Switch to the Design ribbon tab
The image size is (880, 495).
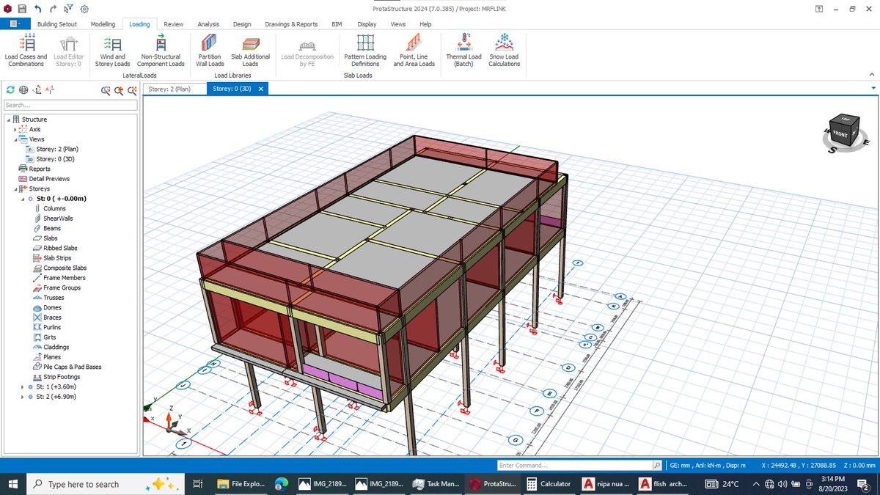click(242, 24)
